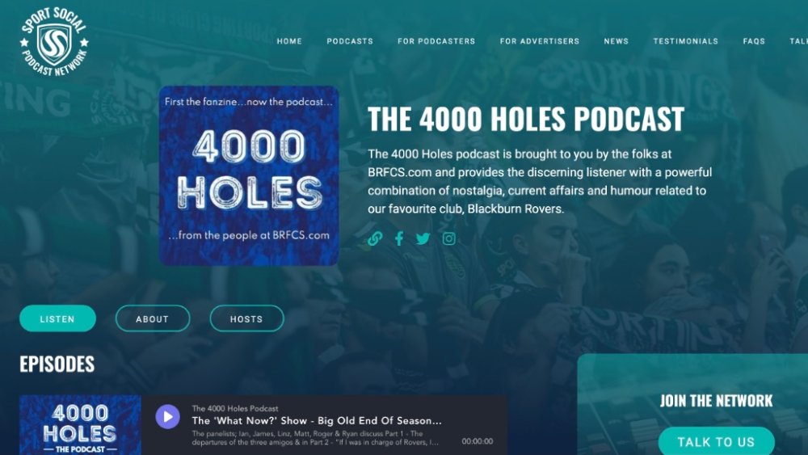Open the Instagram icon link
Image resolution: width=808 pixels, height=455 pixels.
tap(448, 238)
